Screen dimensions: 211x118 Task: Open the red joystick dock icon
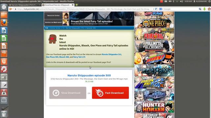tap(4, 92)
